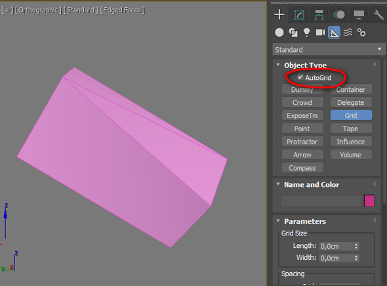Open the Orthographic viewport menu
Viewport: 387px width, 286px height.
pos(38,10)
